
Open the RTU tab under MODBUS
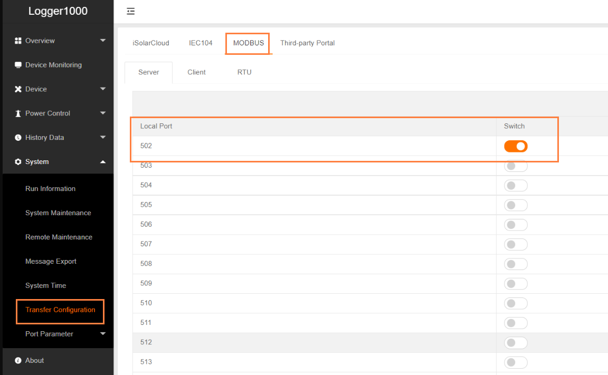[x=244, y=72]
